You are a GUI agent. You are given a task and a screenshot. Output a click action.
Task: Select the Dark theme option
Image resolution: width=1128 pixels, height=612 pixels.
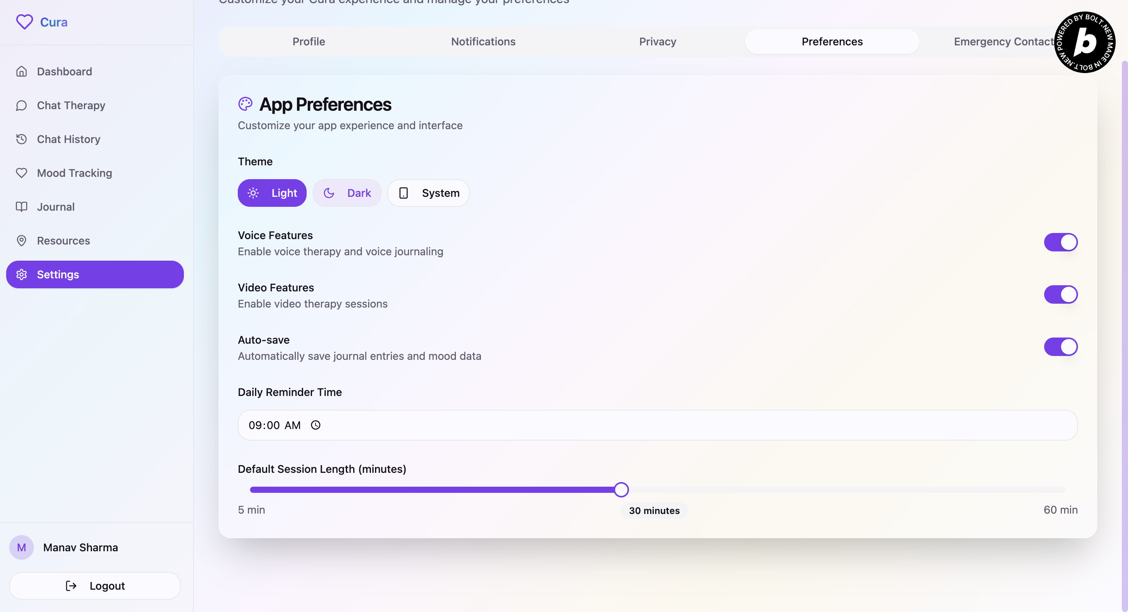tap(347, 193)
